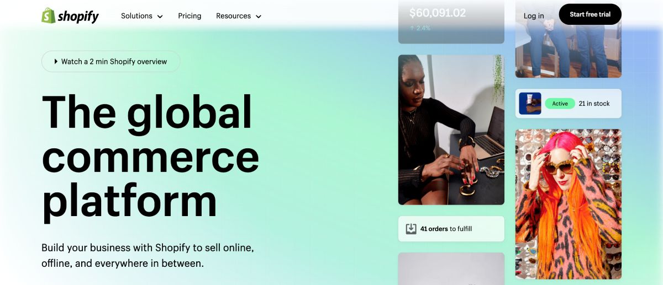This screenshot has width=663, height=285.
Task: Click the Start free trial button
Action: click(590, 14)
